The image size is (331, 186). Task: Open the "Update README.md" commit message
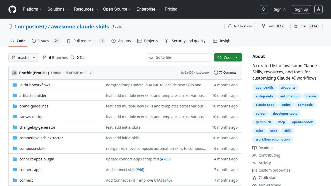pos(68,73)
